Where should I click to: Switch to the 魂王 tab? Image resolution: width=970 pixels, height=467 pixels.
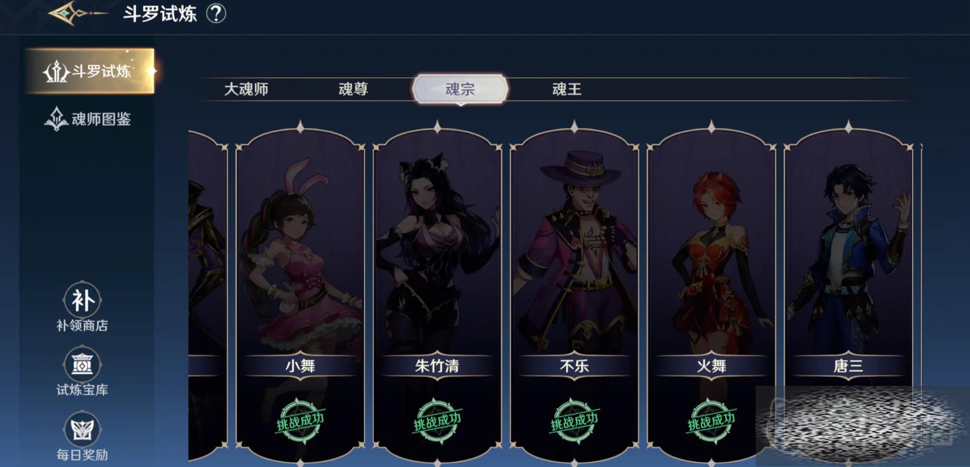coord(567,89)
